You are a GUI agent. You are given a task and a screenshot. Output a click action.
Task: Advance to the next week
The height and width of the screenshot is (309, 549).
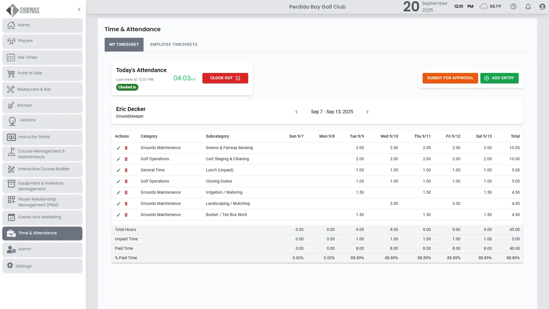pyautogui.click(x=367, y=112)
